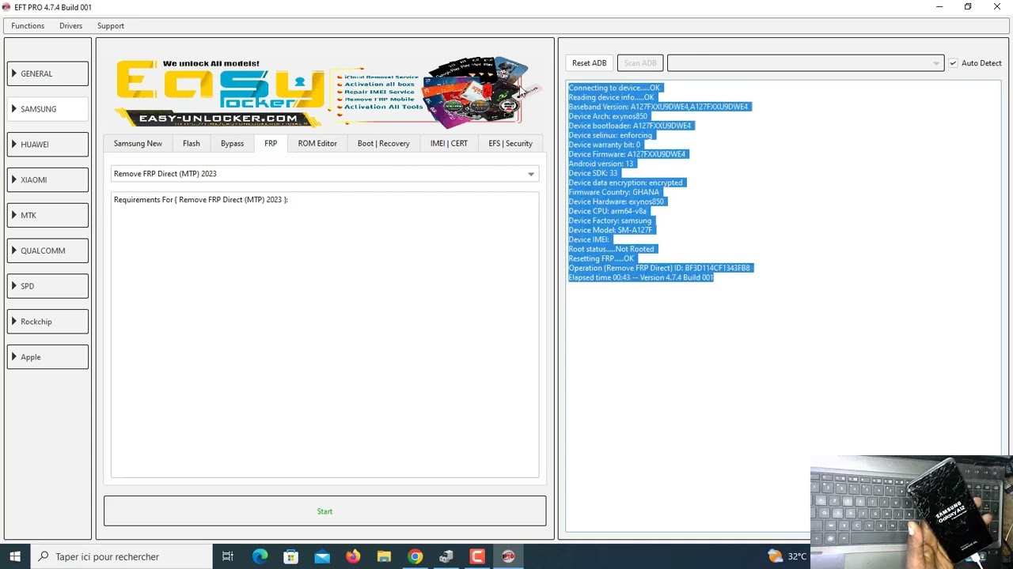1013x569 pixels.
Task: Open File Explorer folder icon
Action: [x=384, y=556]
